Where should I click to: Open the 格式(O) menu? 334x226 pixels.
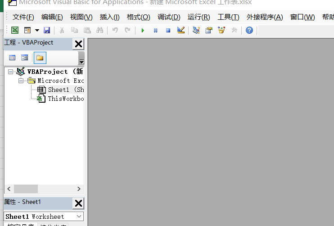coord(139,17)
